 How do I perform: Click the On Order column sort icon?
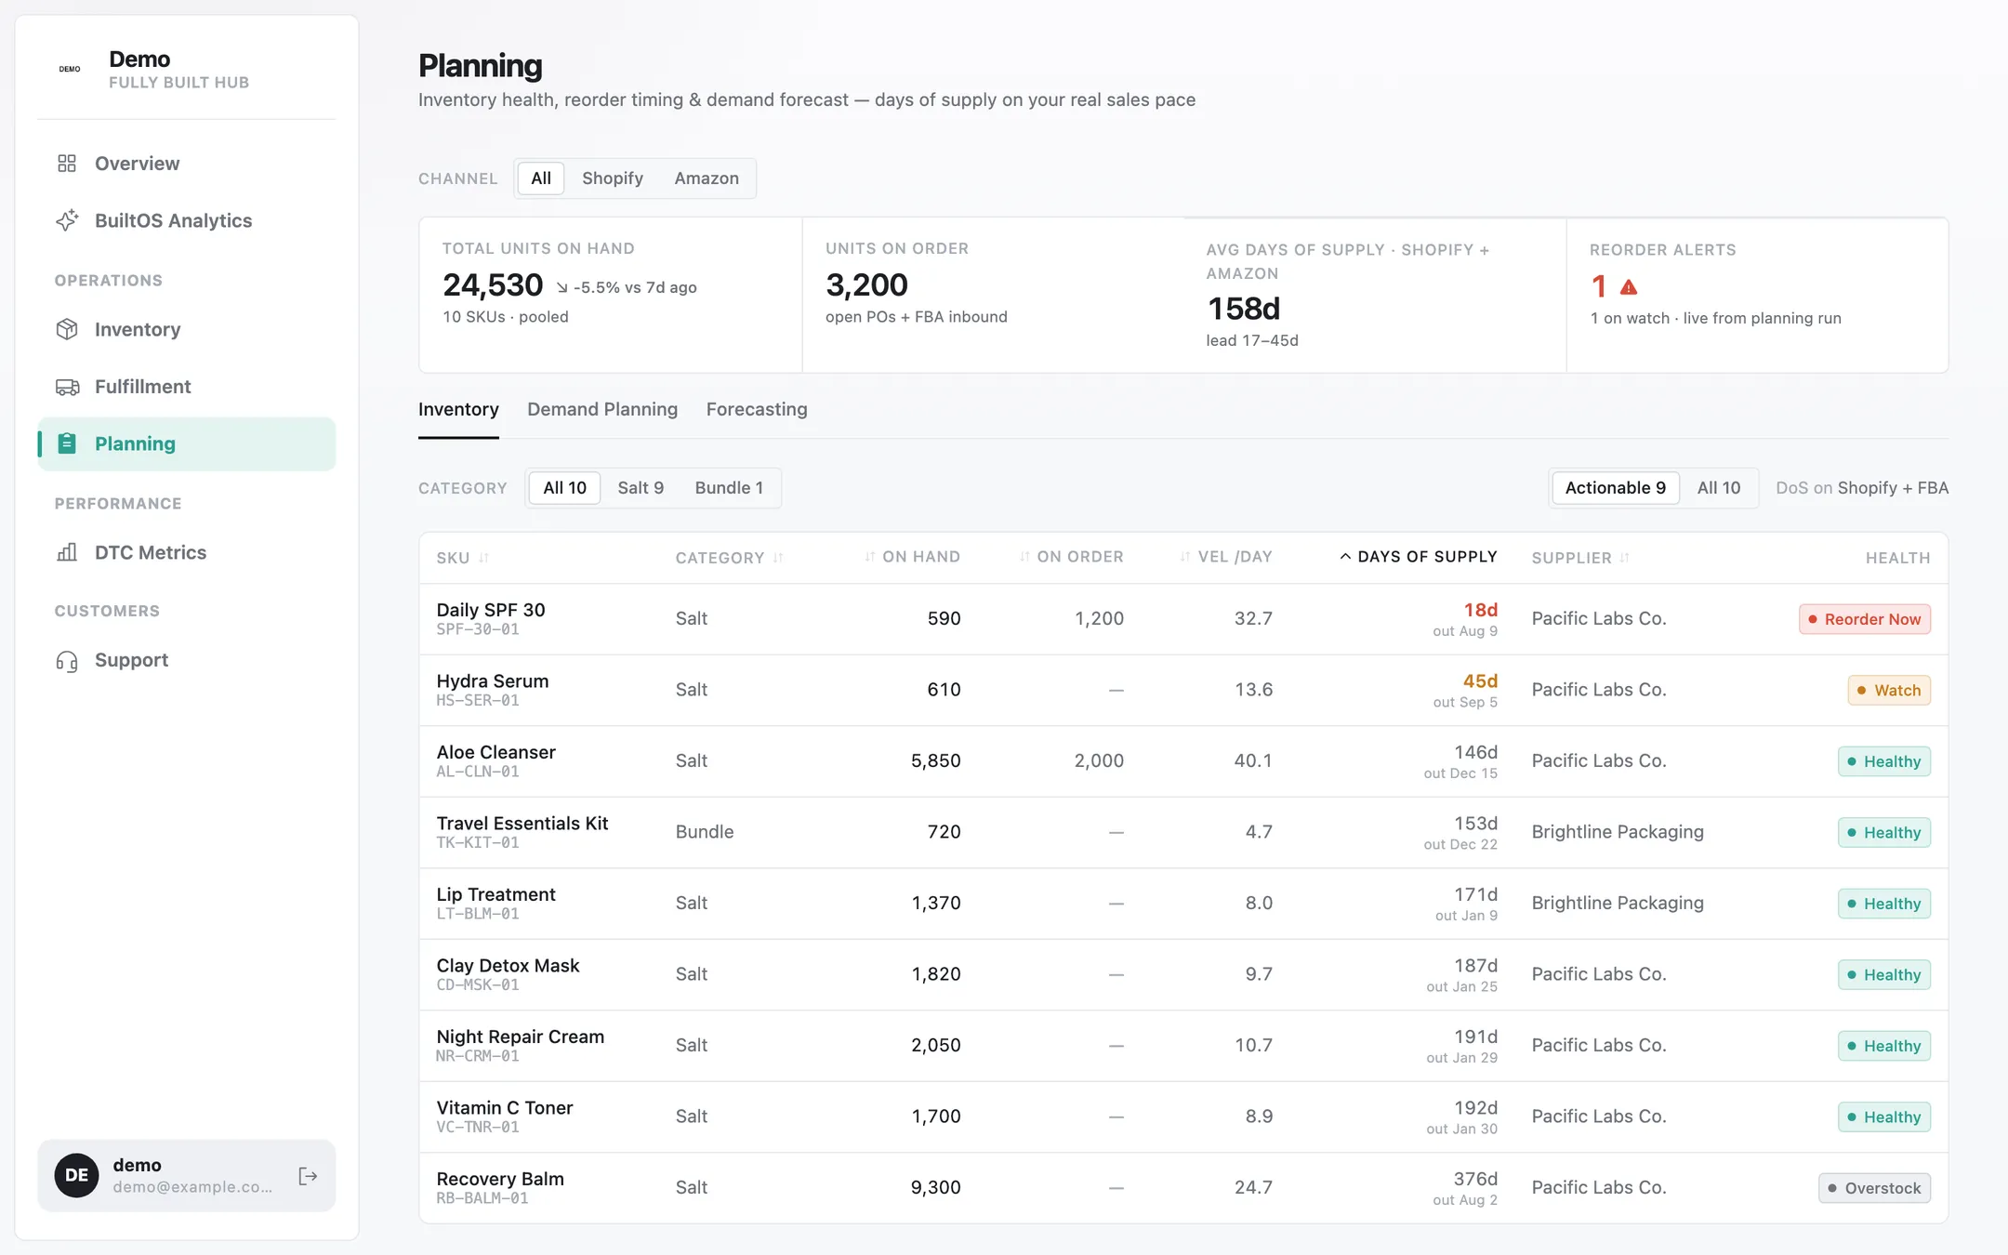pyautogui.click(x=1024, y=557)
